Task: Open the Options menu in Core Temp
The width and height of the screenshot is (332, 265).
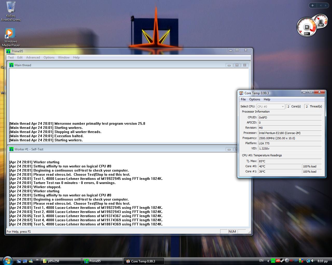Action: [255, 99]
